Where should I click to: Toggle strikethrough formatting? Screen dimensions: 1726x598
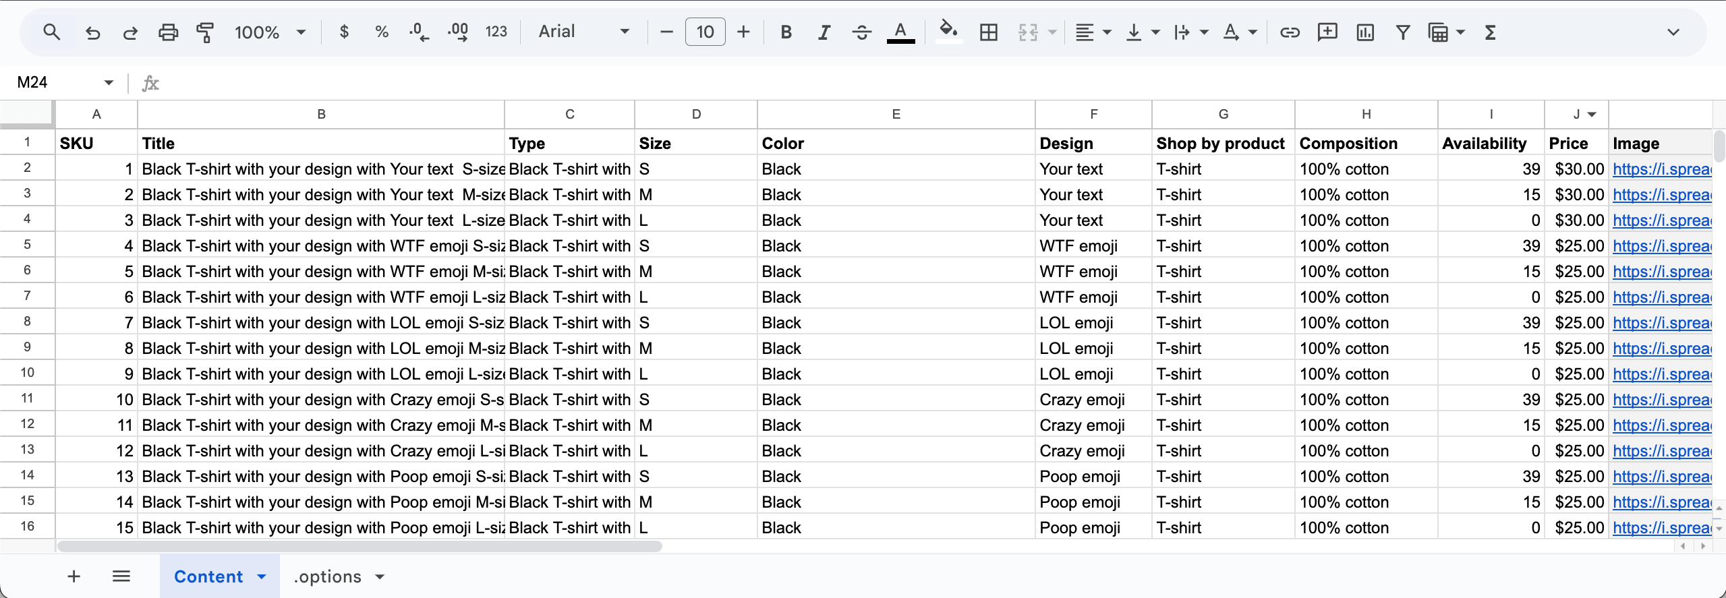[861, 32]
